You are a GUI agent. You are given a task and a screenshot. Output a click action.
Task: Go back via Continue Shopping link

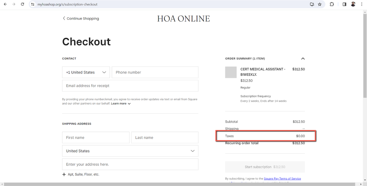[81, 18]
